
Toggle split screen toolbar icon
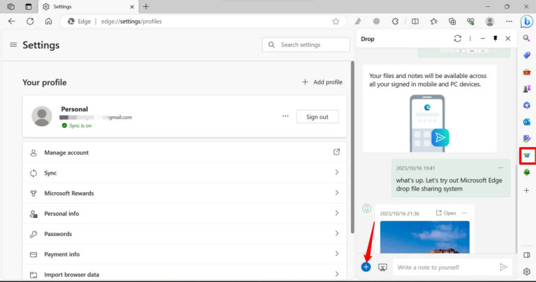click(415, 22)
